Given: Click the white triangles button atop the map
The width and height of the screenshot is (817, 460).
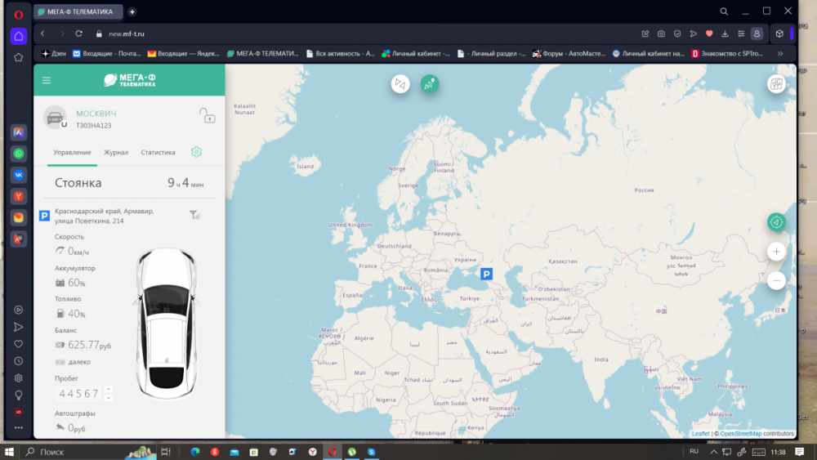Looking at the screenshot, I should [400, 83].
